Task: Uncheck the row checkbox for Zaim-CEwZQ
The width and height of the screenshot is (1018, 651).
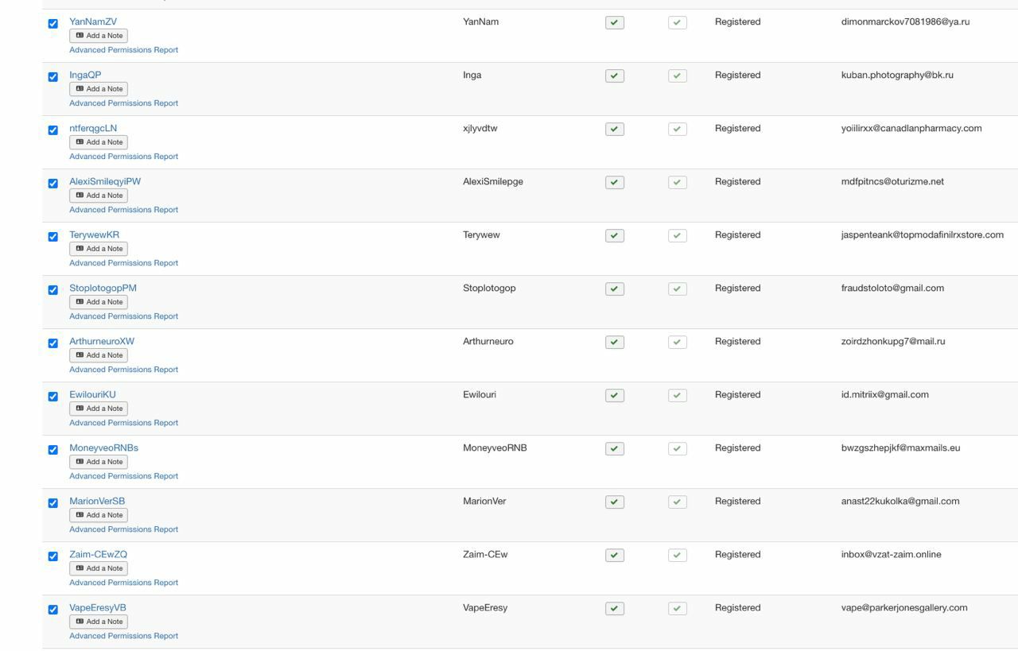Action: (x=53, y=556)
